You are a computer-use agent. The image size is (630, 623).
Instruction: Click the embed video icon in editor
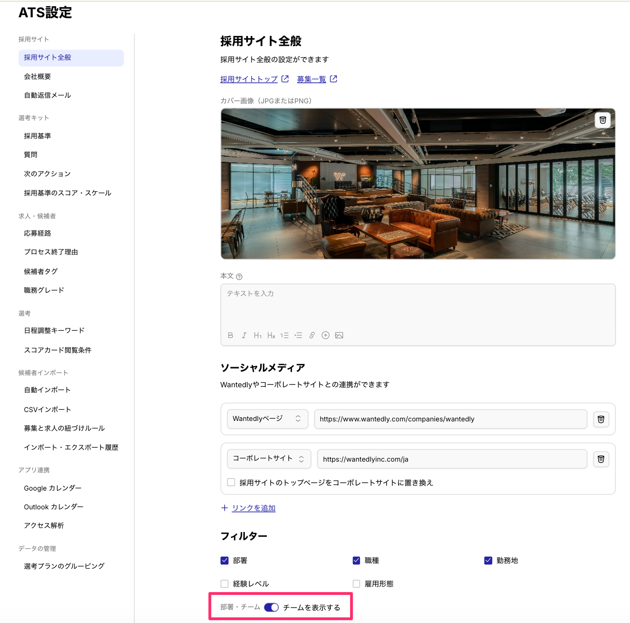(326, 335)
